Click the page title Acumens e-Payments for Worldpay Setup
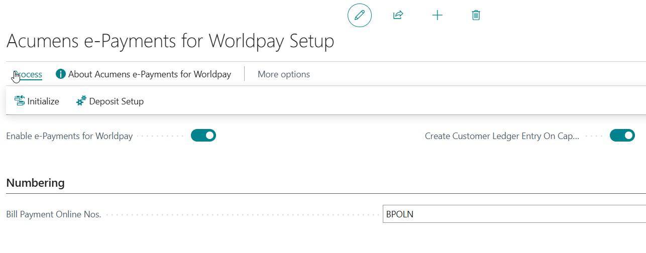 tap(170, 41)
